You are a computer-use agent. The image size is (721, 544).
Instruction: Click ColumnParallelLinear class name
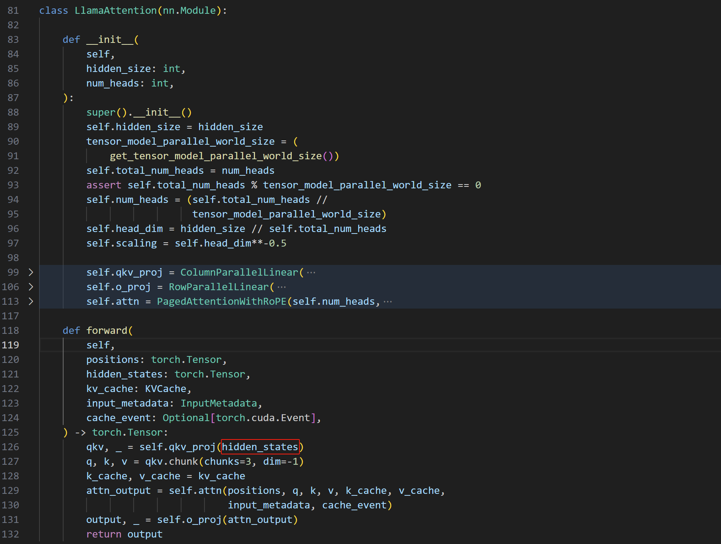click(x=239, y=272)
